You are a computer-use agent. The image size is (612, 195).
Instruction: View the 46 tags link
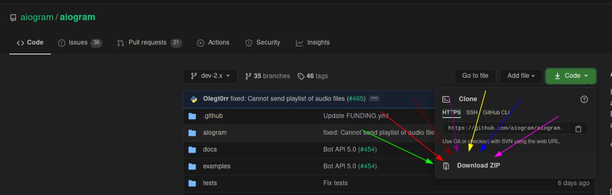coord(313,76)
